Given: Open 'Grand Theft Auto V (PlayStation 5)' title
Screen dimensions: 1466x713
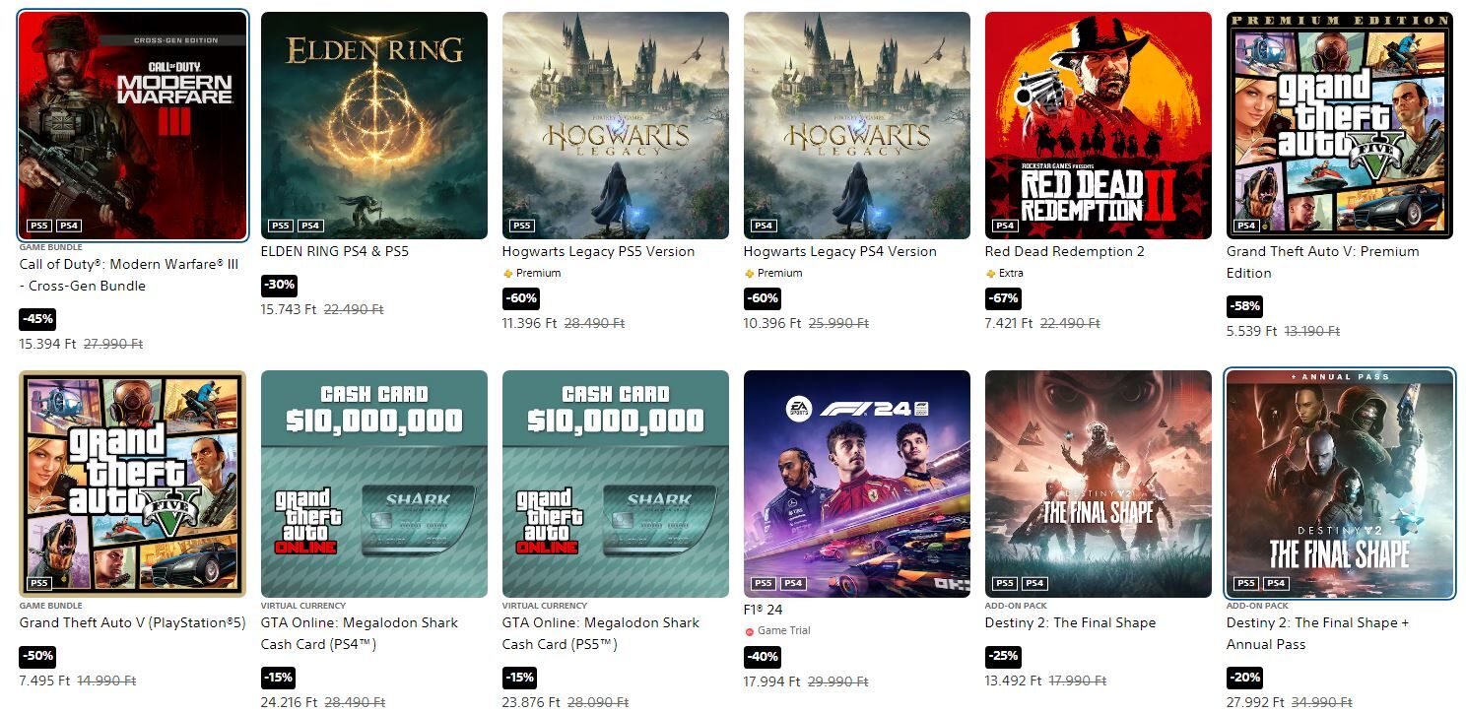Looking at the screenshot, I should click(132, 622).
